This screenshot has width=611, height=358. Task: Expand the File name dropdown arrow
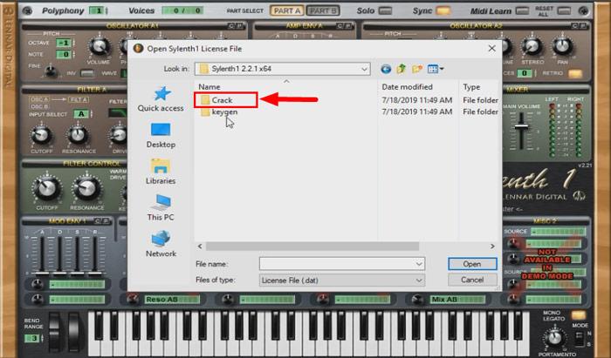(419, 264)
